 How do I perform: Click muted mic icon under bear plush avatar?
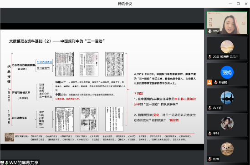coord(210,159)
